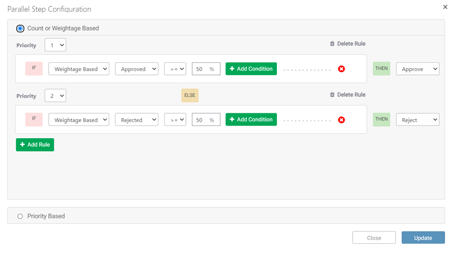Delete the Priority 2 rule via trash icon

click(x=332, y=95)
